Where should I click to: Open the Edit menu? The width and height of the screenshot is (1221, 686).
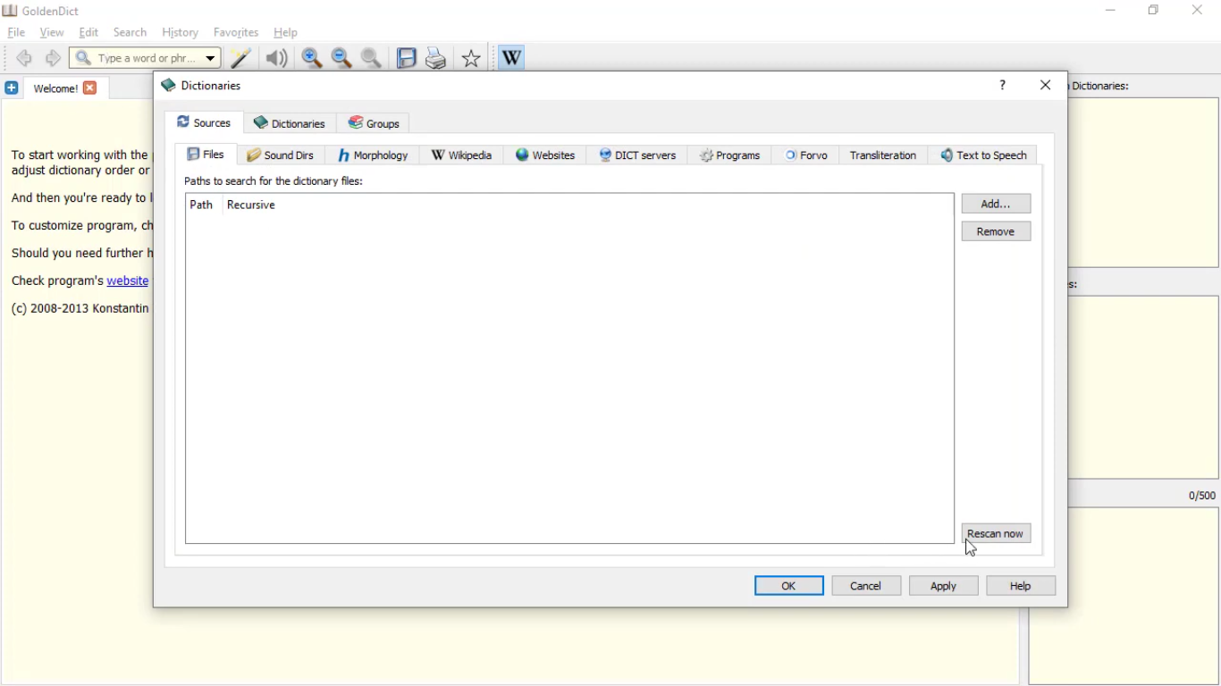tap(88, 32)
